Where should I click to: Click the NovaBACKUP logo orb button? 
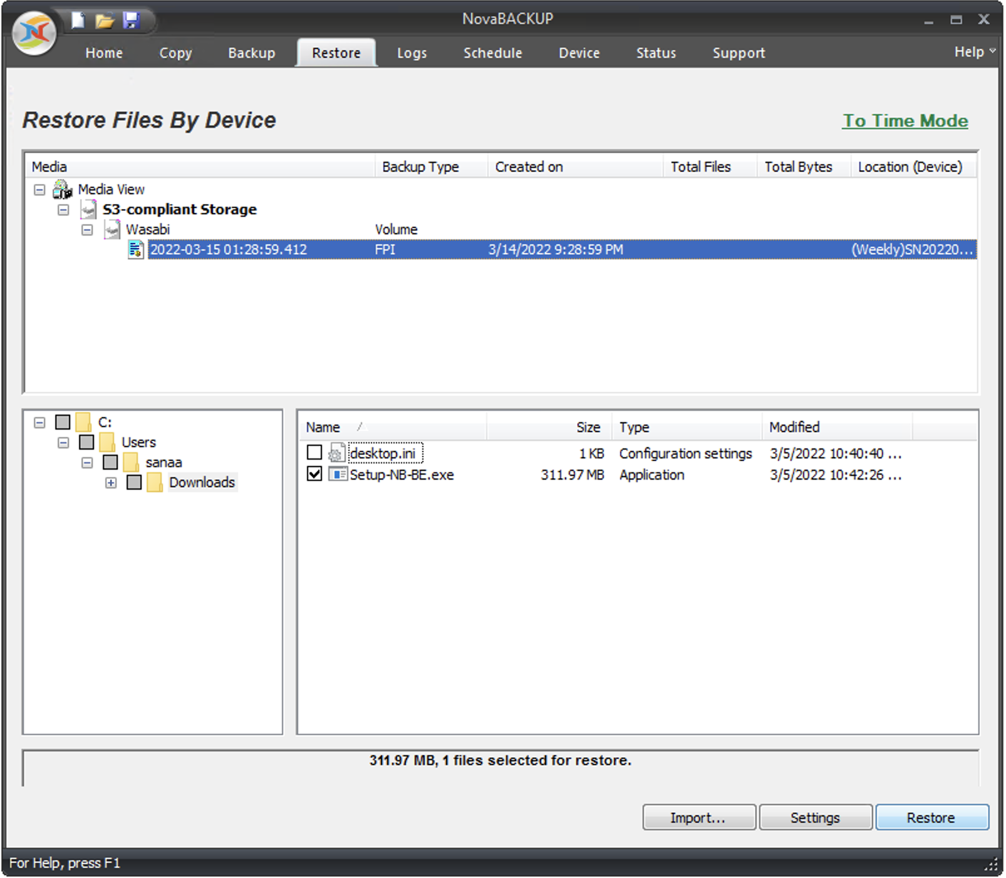coord(34,33)
